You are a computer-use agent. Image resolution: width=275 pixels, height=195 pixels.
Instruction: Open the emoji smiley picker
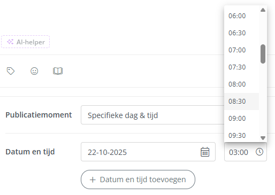point(34,71)
